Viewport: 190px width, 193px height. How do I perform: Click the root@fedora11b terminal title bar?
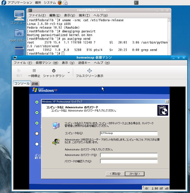93,10
